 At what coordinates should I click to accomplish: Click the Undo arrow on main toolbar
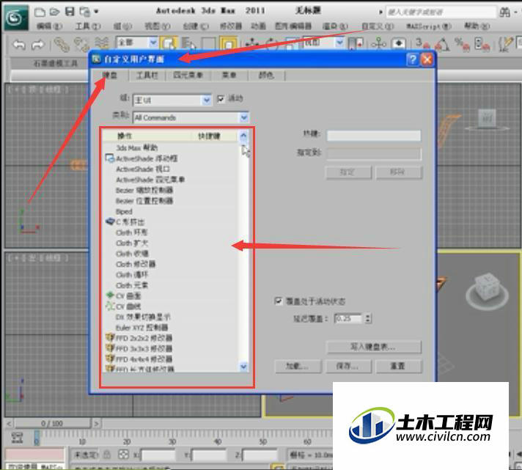19,44
